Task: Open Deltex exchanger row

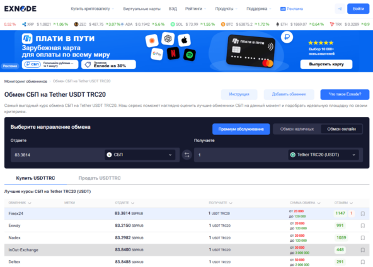Action: coord(186,262)
